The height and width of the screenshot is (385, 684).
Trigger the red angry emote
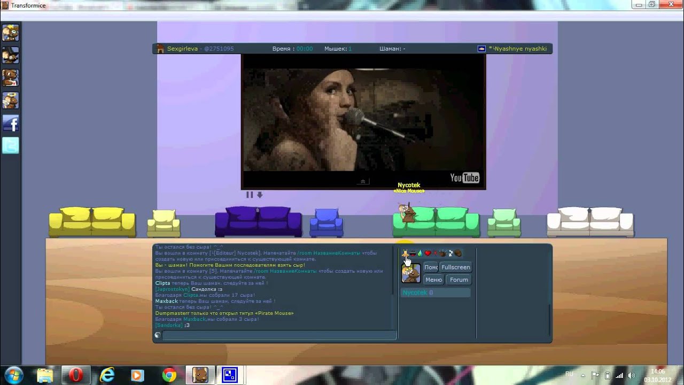435,253
